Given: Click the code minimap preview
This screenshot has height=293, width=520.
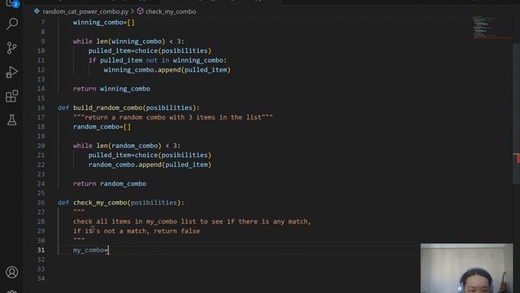Looking at the screenshot, I should click(492, 28).
